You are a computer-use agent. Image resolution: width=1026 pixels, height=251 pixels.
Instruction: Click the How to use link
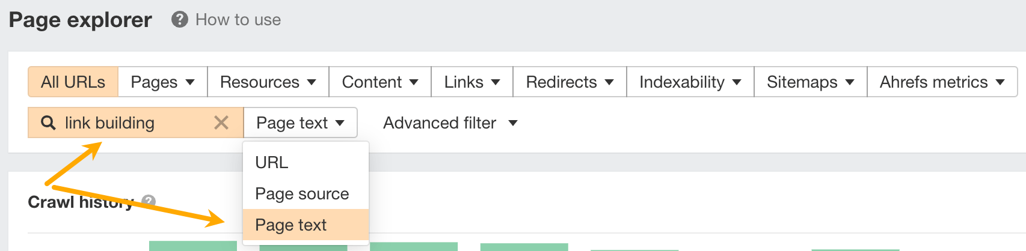click(x=238, y=20)
